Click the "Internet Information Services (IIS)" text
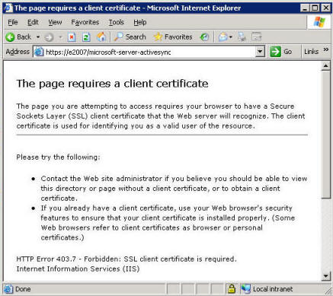This screenshot has height=296, width=333. pyautogui.click(x=78, y=269)
